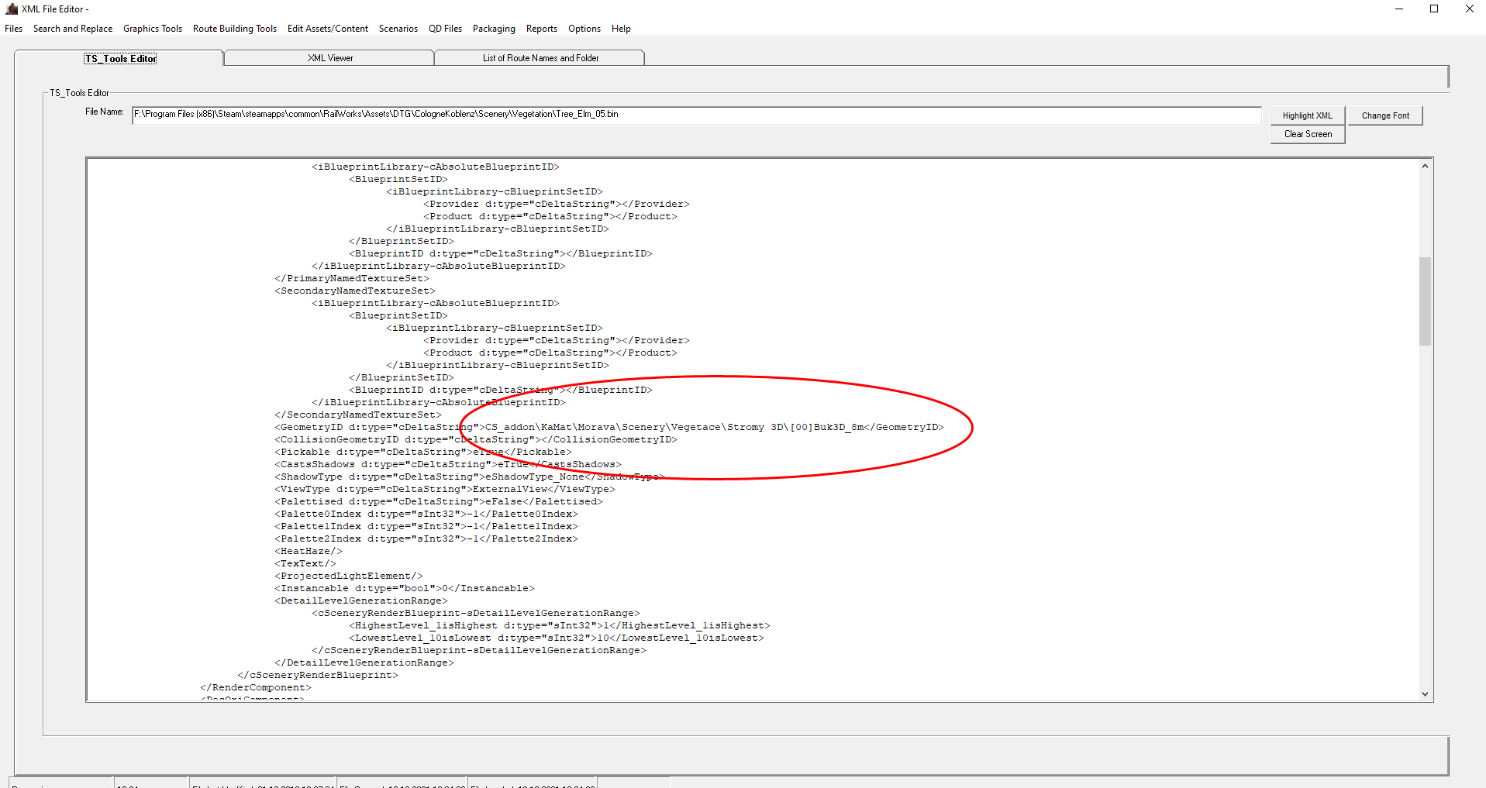1486x788 pixels.
Task: Click the File Name path field
Action: [x=696, y=115]
